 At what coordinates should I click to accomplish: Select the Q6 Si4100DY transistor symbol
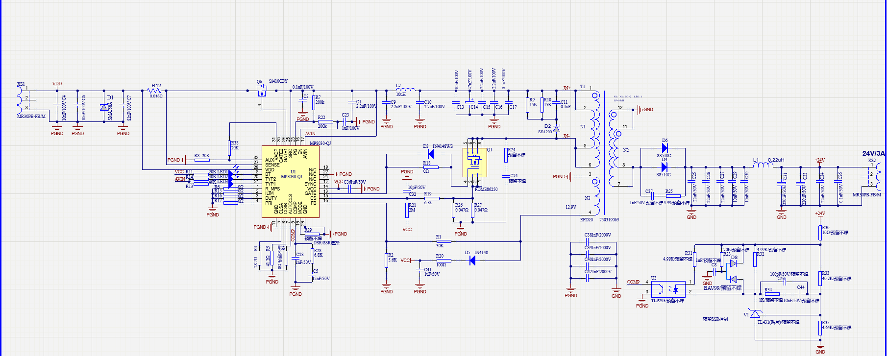[262, 91]
